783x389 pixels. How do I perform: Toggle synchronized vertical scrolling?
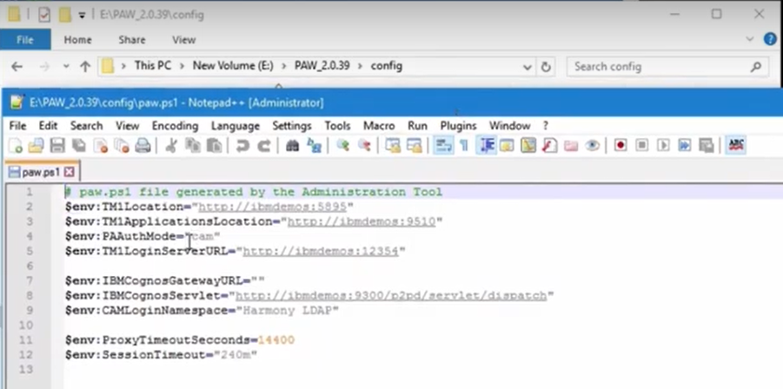pos(393,146)
